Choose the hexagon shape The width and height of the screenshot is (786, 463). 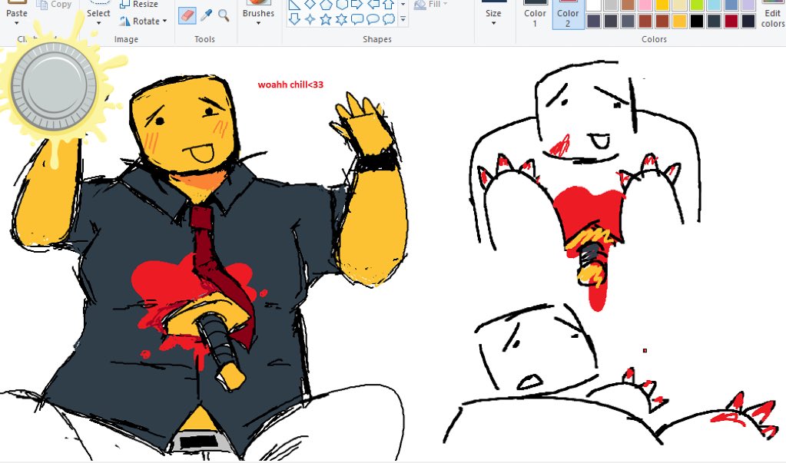tap(341, 5)
